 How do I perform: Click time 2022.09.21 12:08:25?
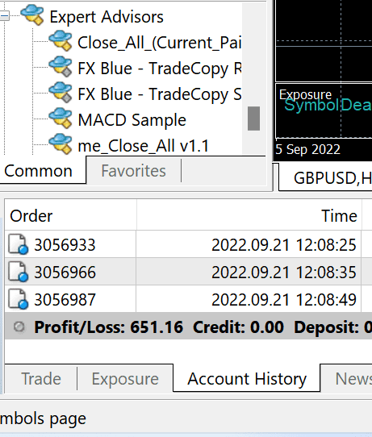[x=284, y=245]
